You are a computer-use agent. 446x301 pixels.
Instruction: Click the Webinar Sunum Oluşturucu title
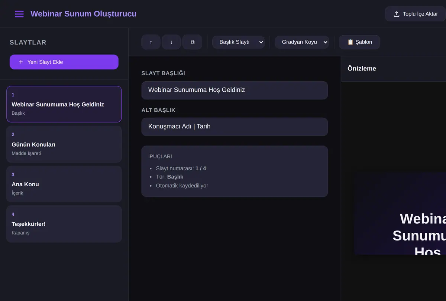(x=84, y=14)
